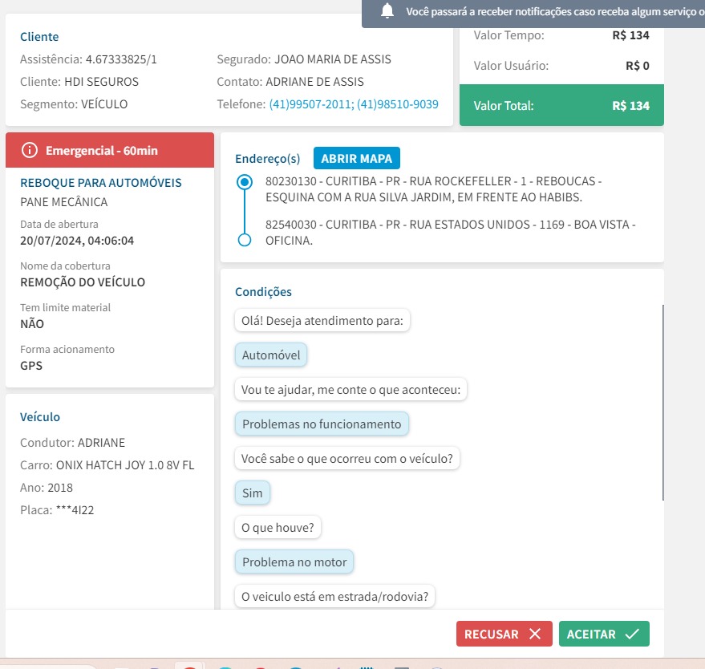Image resolution: width=705 pixels, height=669 pixels.
Task: Call phone (41)99507-2011; (41)98510-9039
Action: tap(354, 104)
